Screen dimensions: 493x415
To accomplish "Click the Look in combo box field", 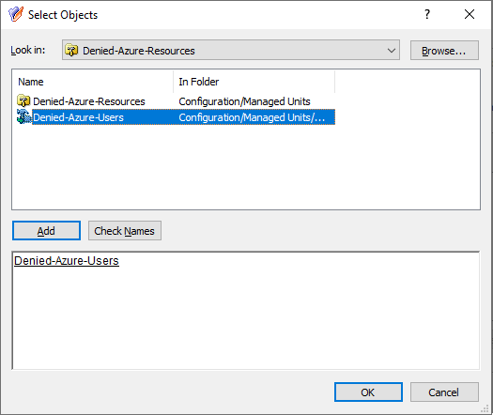I will click(x=231, y=50).
